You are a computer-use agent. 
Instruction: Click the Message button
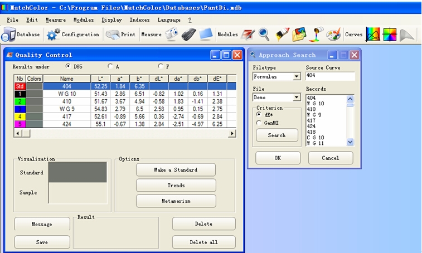pyautogui.click(x=42, y=224)
